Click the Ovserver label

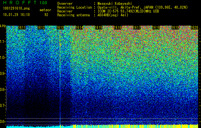(65, 4)
